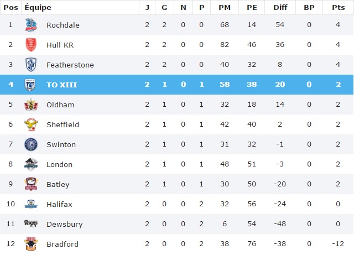This screenshot has width=354, height=255.
Task: Click the Diff column header
Action: (279, 7)
